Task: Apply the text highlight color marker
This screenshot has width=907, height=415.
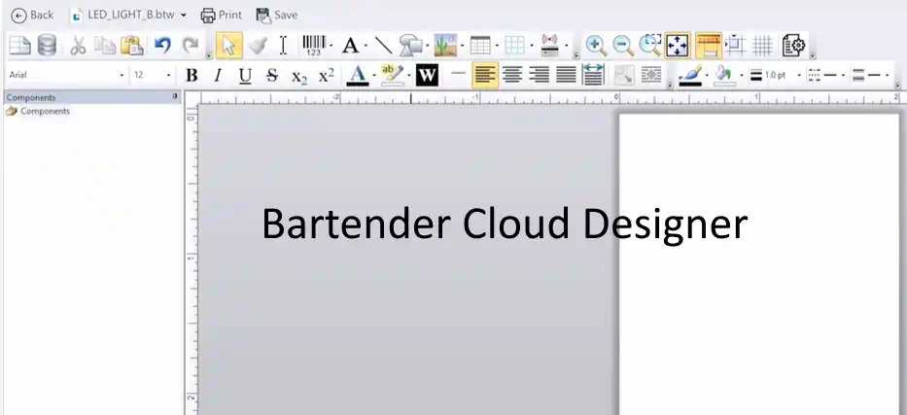Action: tap(392, 76)
